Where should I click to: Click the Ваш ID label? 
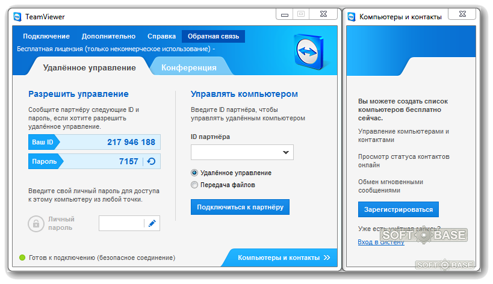click(x=43, y=143)
